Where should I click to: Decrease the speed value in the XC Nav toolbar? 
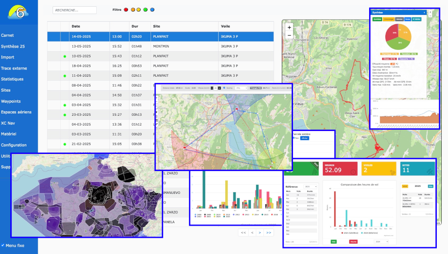click(x=212, y=88)
